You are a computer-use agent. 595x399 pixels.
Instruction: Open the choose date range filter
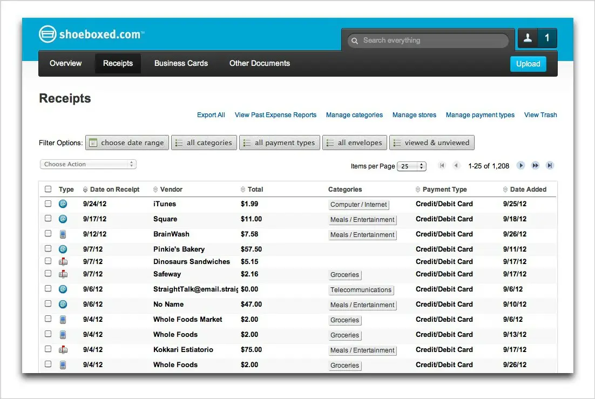[x=127, y=143]
